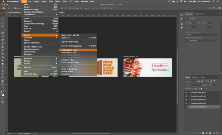Open macOS Spotlight search icon

pos(213,1)
